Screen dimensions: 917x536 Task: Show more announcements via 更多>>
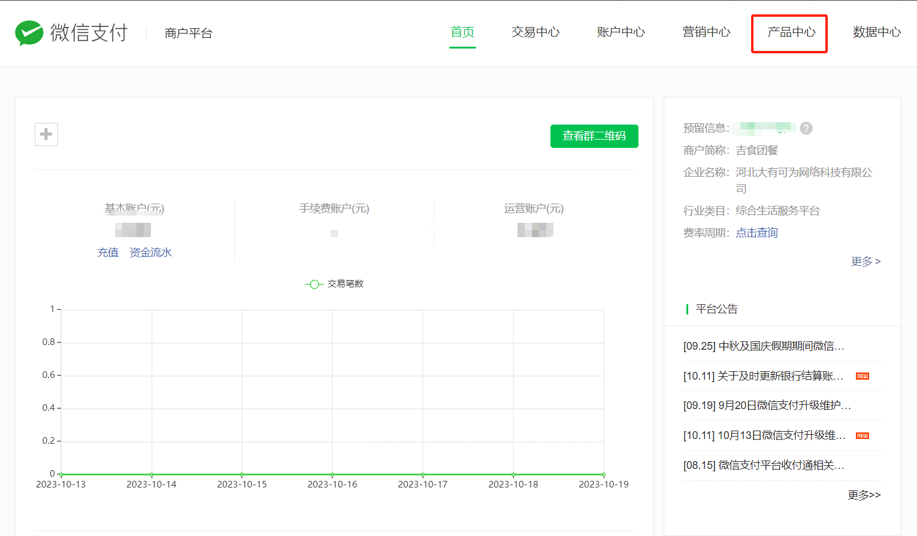[864, 495]
